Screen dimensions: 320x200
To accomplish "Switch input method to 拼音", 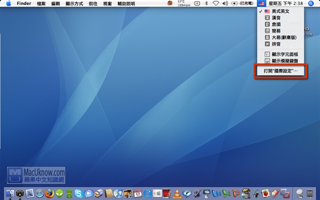I will tap(281, 44).
